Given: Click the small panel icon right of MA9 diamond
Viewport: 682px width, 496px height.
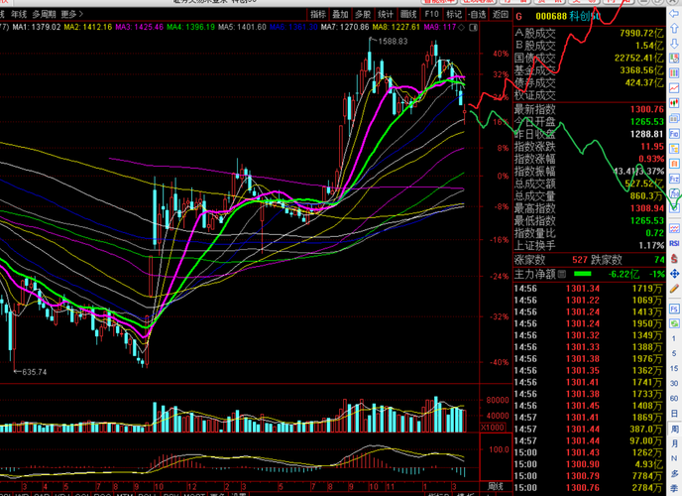Looking at the screenshot, I should (473, 28).
